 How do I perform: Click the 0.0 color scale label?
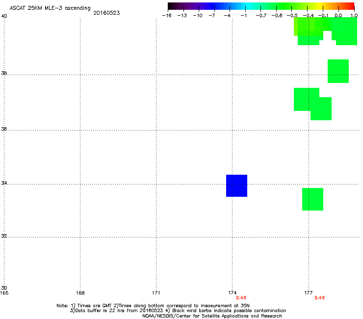click(338, 16)
